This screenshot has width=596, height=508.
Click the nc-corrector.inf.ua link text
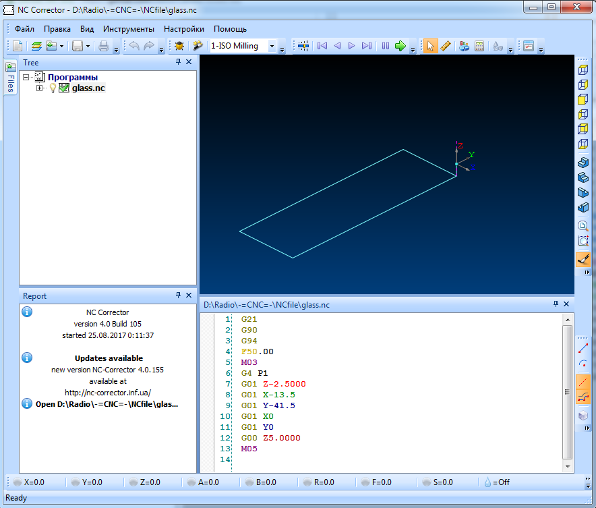108,393
